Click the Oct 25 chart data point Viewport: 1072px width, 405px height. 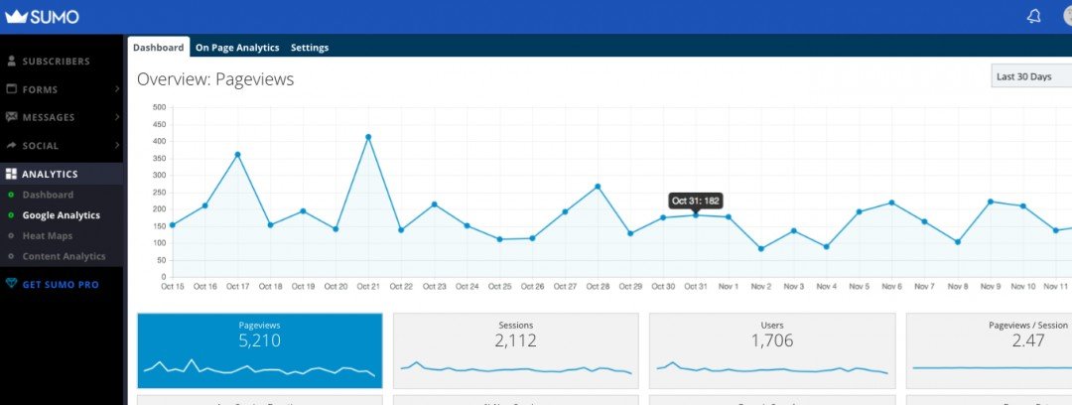pyautogui.click(x=499, y=239)
